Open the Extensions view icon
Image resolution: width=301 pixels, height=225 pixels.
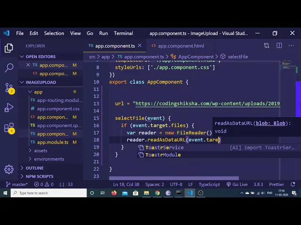9,128
